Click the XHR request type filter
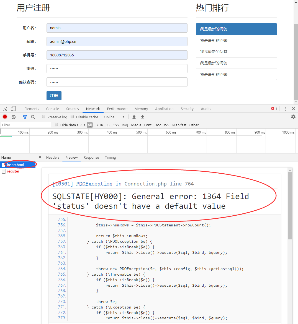 (100, 125)
